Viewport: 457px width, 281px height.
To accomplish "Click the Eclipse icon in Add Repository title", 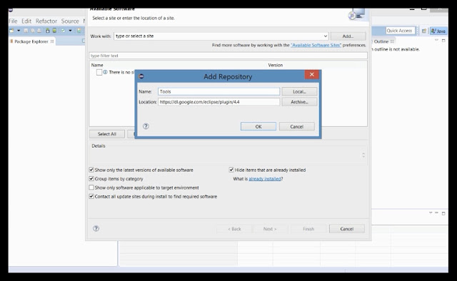I will tap(141, 76).
